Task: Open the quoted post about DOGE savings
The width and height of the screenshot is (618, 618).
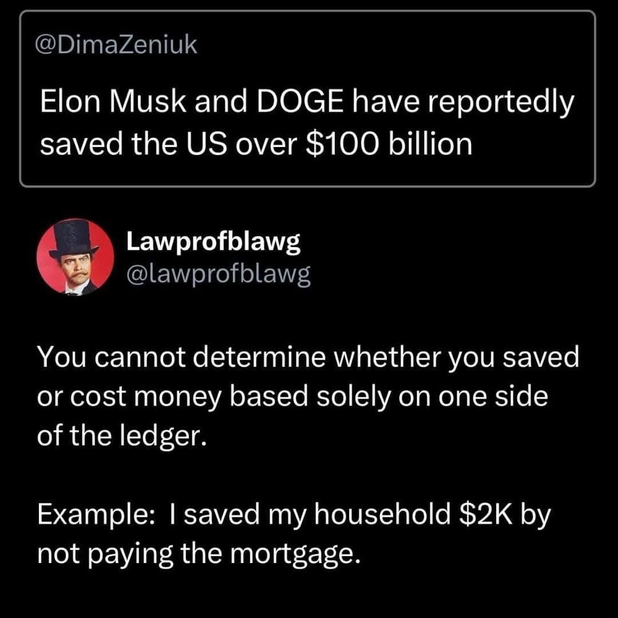Action: pyautogui.click(x=307, y=98)
